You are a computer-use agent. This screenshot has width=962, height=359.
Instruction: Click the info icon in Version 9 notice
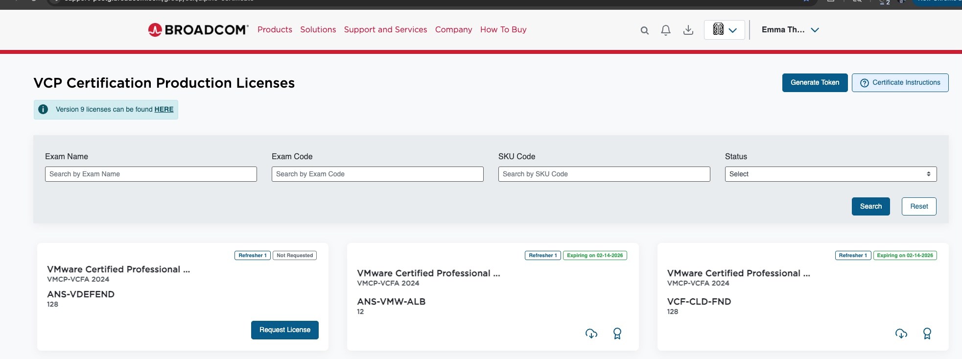coord(43,109)
